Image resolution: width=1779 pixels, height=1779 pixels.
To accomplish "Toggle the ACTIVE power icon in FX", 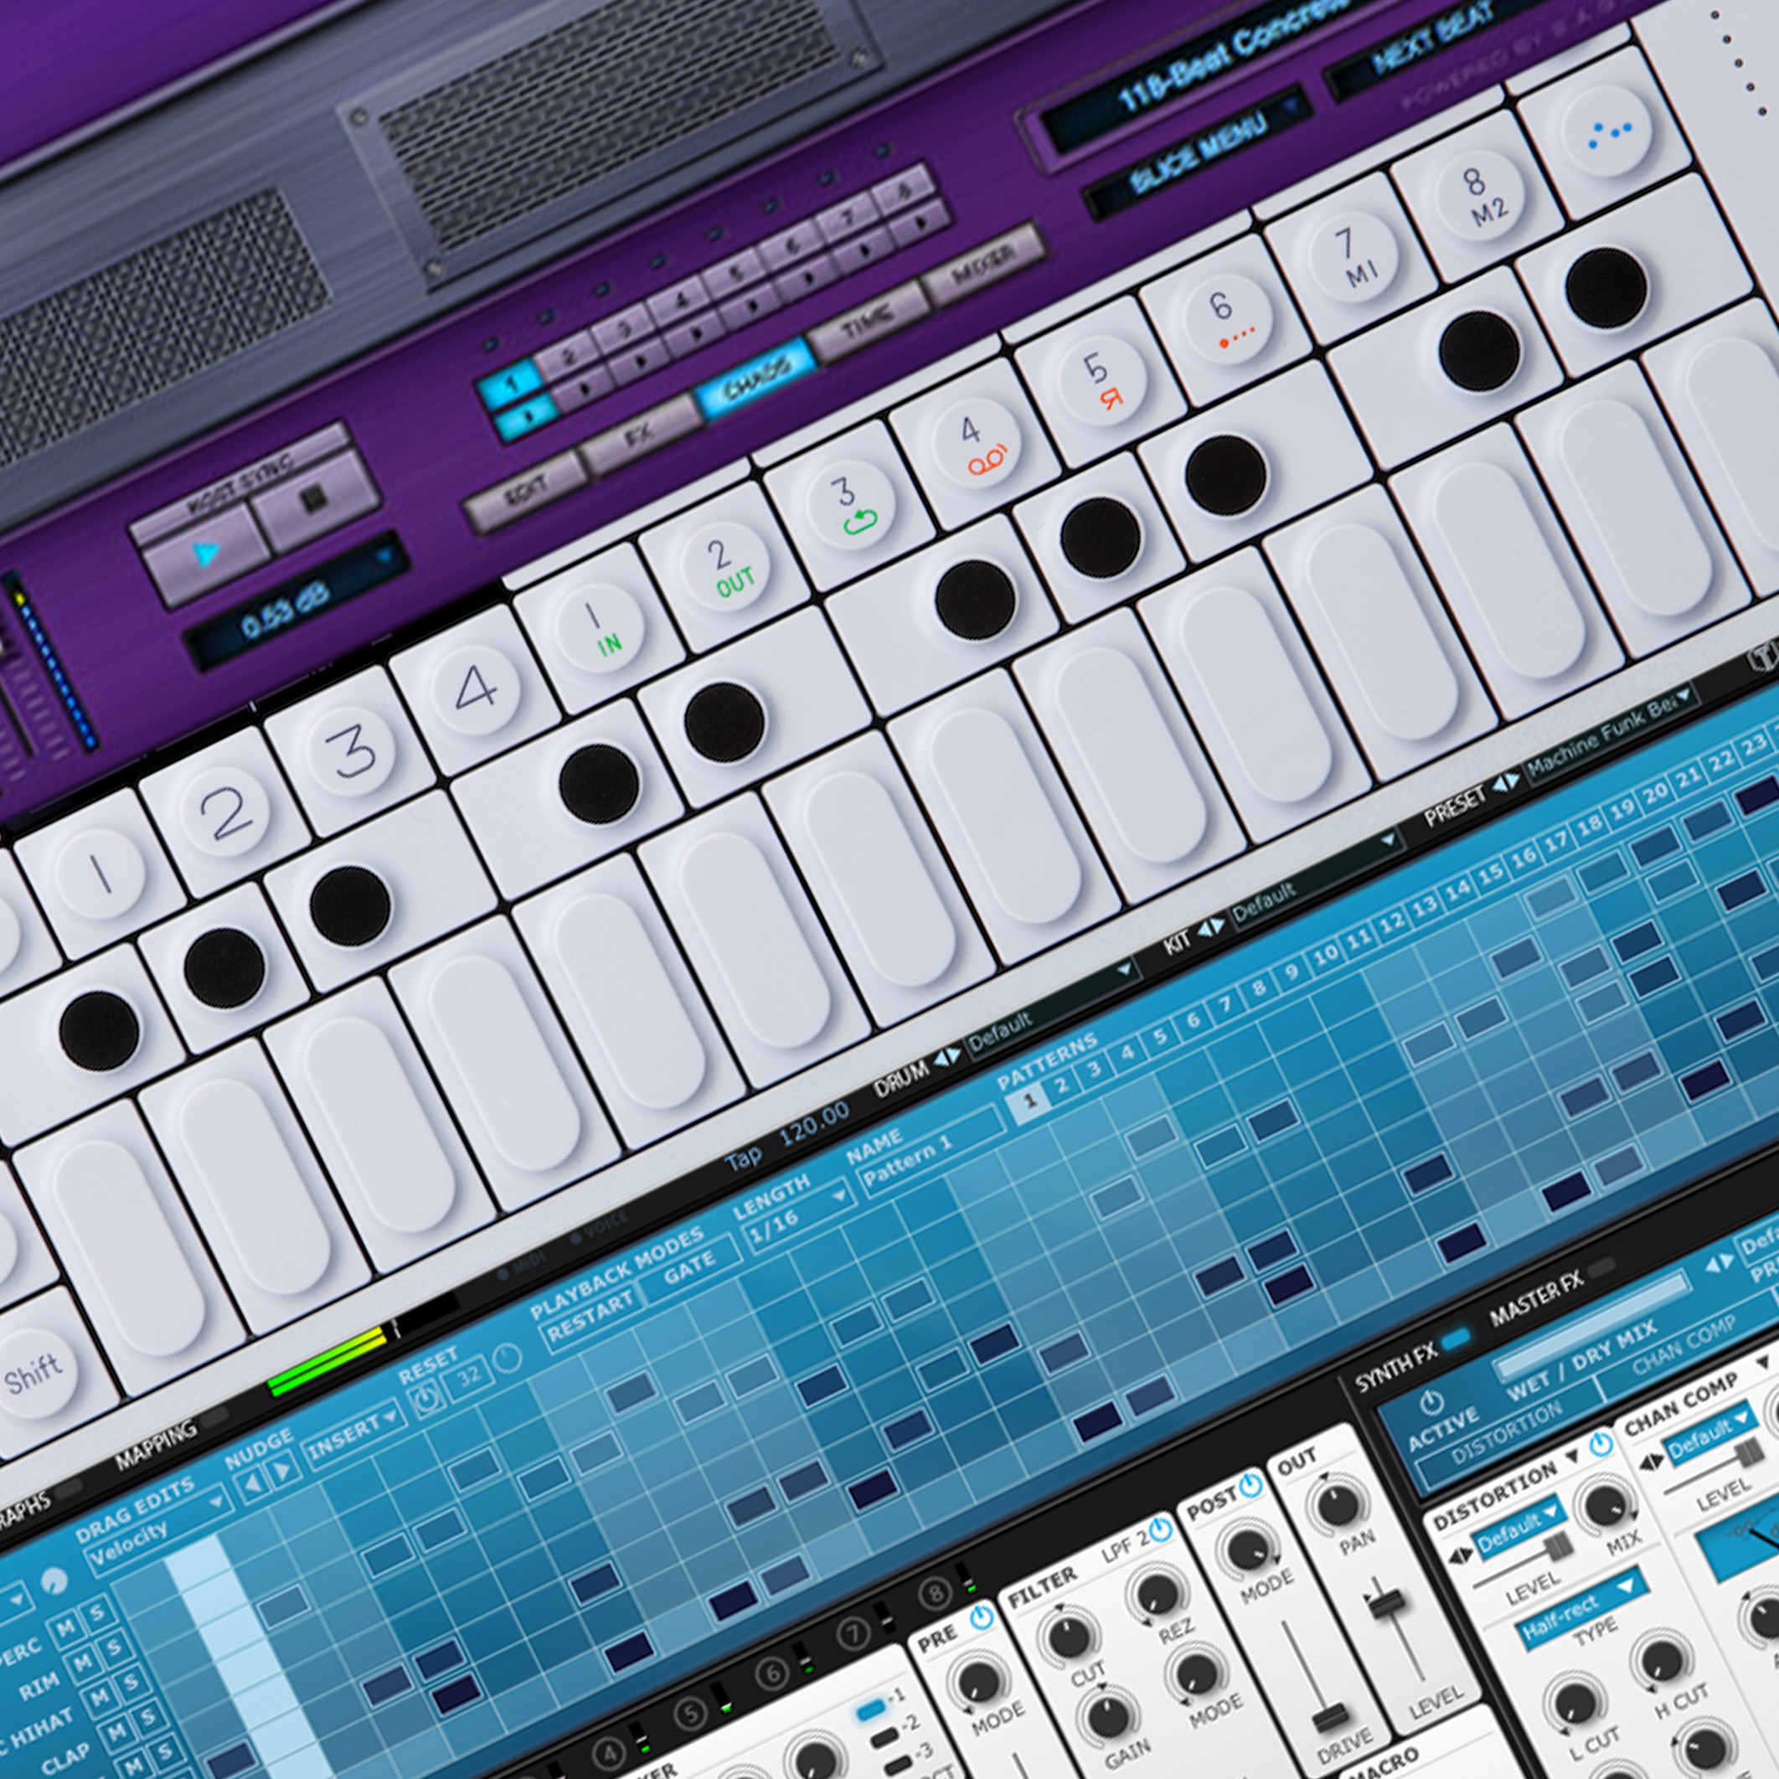I will click(1431, 1402).
